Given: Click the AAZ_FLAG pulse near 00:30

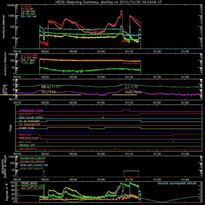Looking at the screenshot, I should [x=47, y=142].
